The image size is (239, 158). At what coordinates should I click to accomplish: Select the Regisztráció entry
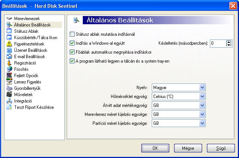point(25,63)
